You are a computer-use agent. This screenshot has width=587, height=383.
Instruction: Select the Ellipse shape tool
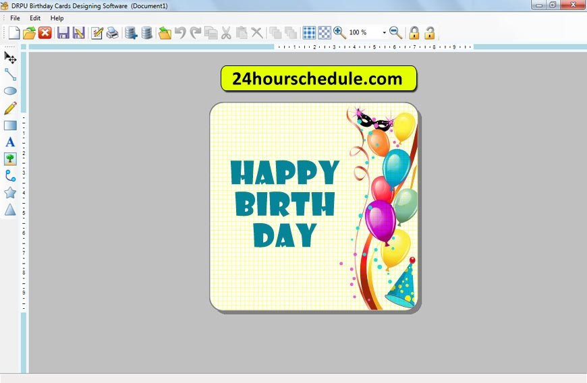tap(10, 91)
